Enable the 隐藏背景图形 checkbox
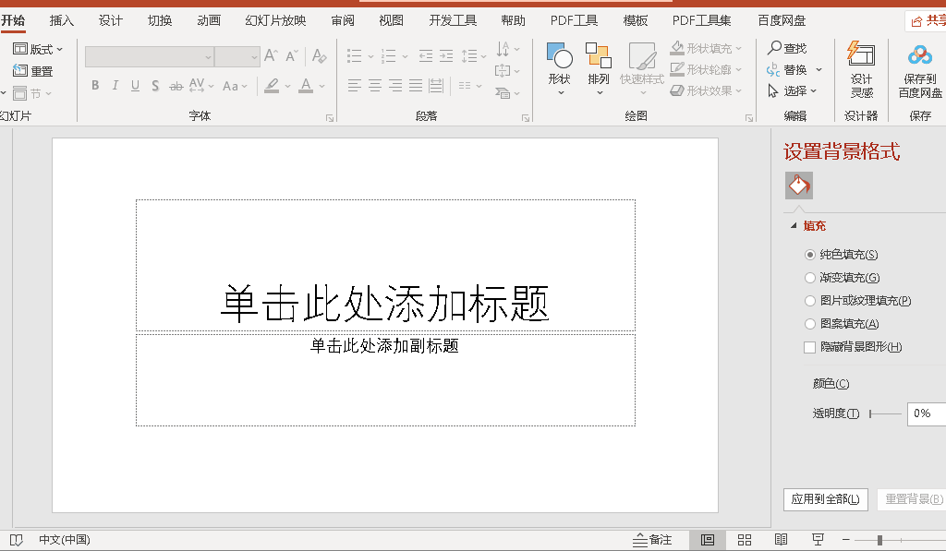This screenshot has height=551, width=946. (x=810, y=346)
